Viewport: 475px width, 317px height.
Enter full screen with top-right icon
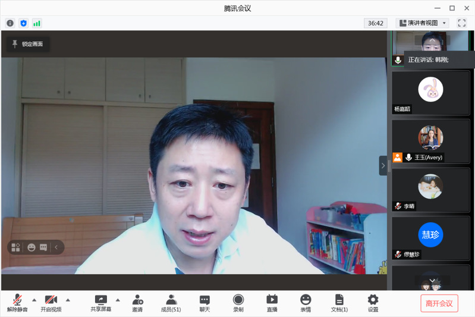click(x=462, y=23)
